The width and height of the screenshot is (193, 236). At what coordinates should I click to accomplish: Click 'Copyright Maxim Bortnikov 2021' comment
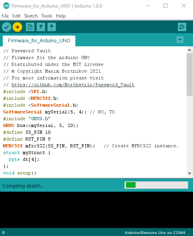[59, 71]
